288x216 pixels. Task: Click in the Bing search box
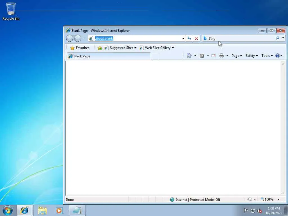coord(241,38)
